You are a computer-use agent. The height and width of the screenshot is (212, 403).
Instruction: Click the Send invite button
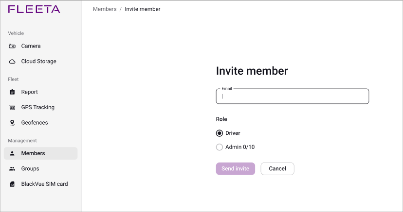tap(236, 169)
